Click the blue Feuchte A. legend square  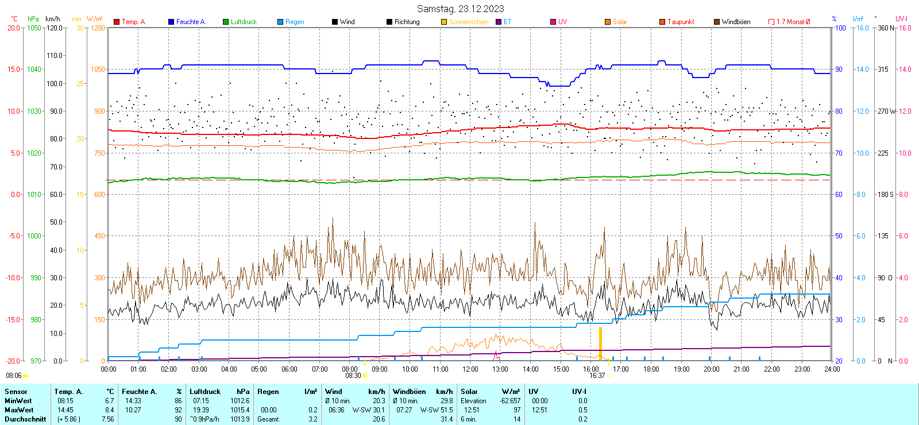pyautogui.click(x=171, y=22)
